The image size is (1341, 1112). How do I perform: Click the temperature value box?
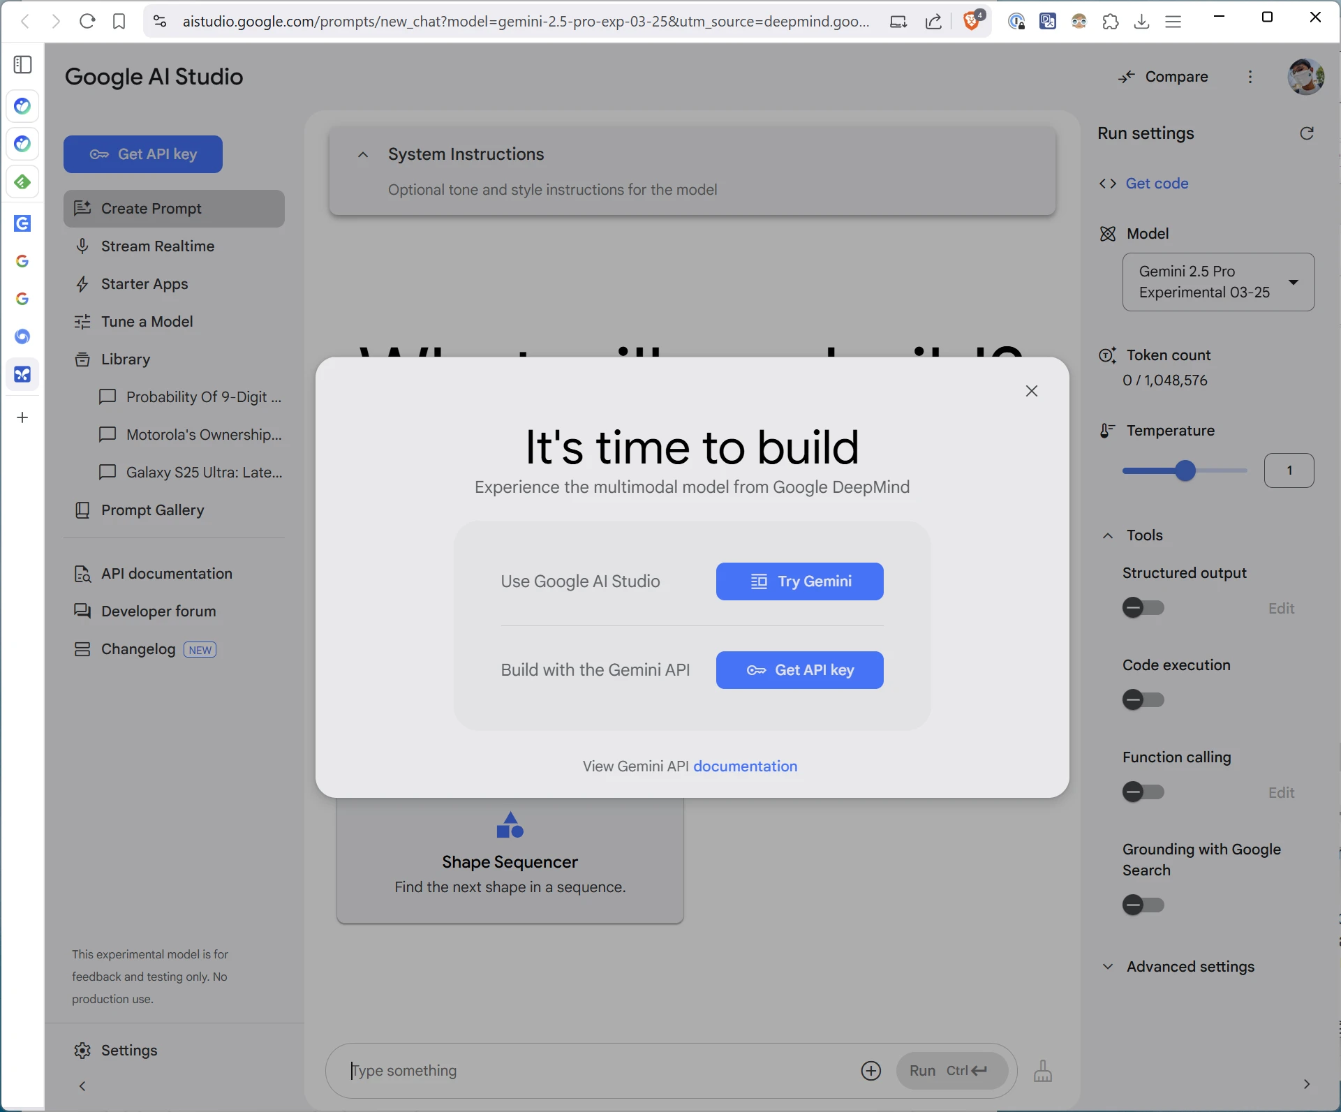[1289, 470]
